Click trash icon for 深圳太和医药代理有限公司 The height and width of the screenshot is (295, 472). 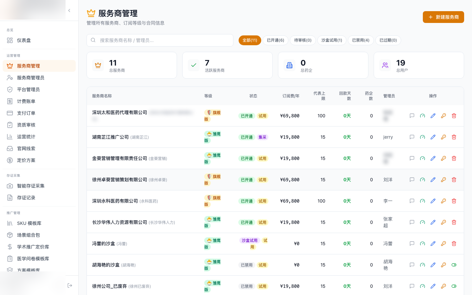point(454,116)
